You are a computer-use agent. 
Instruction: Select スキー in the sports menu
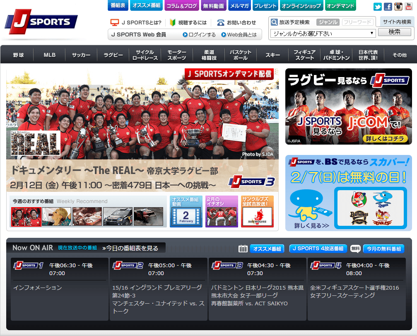272,55
